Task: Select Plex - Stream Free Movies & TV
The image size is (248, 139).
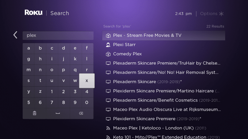Action: click(x=164, y=36)
